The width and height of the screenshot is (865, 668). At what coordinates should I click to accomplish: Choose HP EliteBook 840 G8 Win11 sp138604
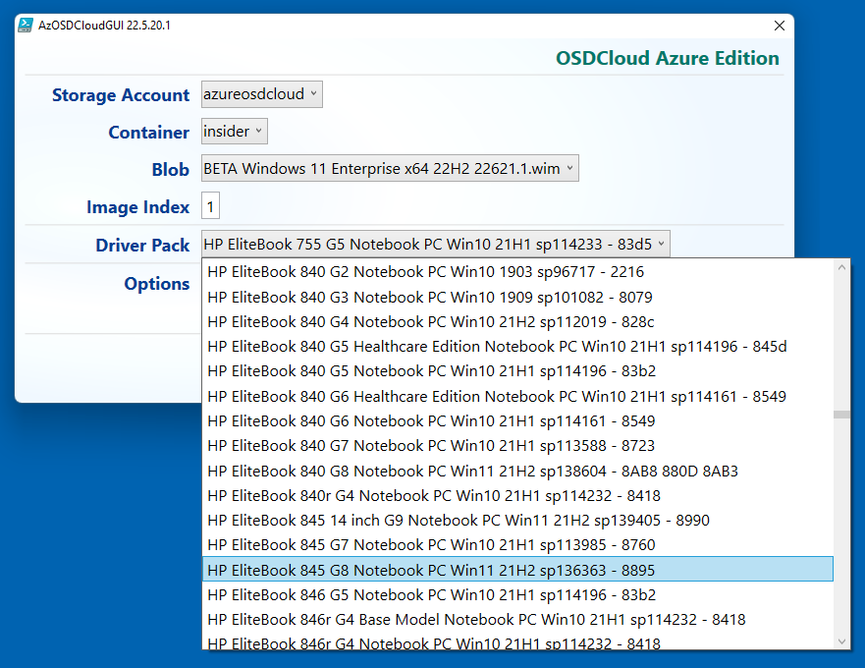(517, 471)
